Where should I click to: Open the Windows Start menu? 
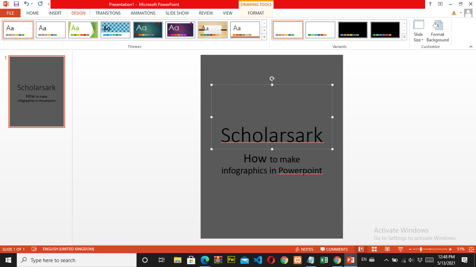pos(8,260)
